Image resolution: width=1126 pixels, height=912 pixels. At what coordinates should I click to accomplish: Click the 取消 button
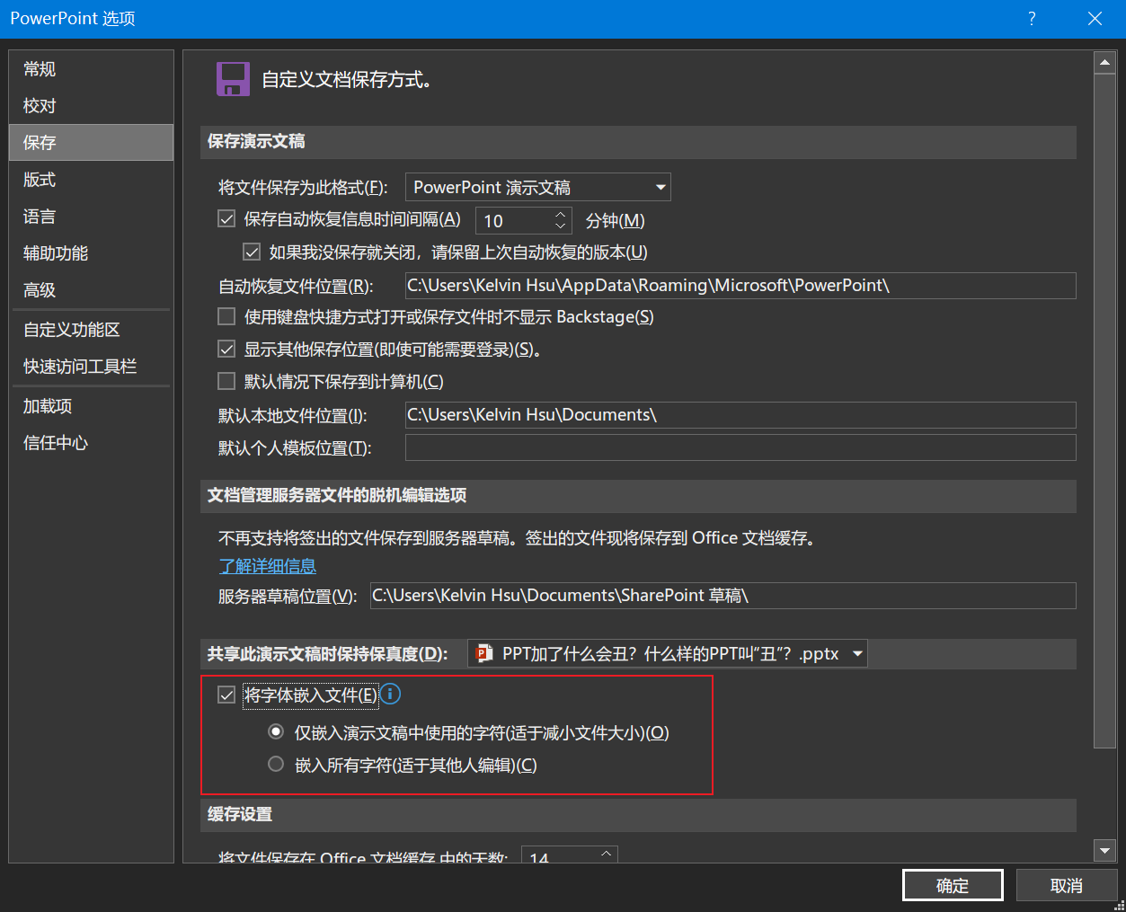(x=1067, y=885)
